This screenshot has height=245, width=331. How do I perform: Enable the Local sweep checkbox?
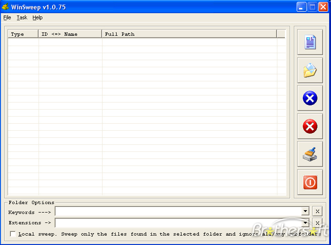click(x=13, y=234)
